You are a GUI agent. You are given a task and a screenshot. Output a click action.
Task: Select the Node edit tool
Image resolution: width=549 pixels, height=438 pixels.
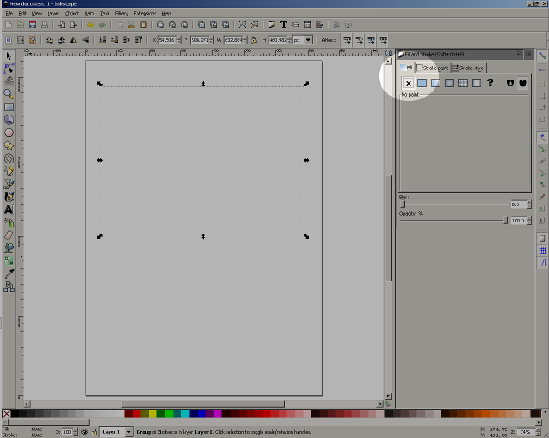tap(9, 68)
